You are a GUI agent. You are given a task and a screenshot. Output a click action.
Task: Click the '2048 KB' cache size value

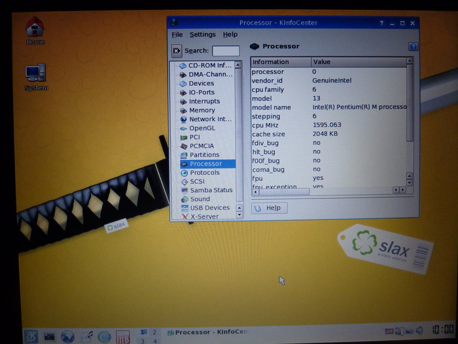click(x=325, y=134)
